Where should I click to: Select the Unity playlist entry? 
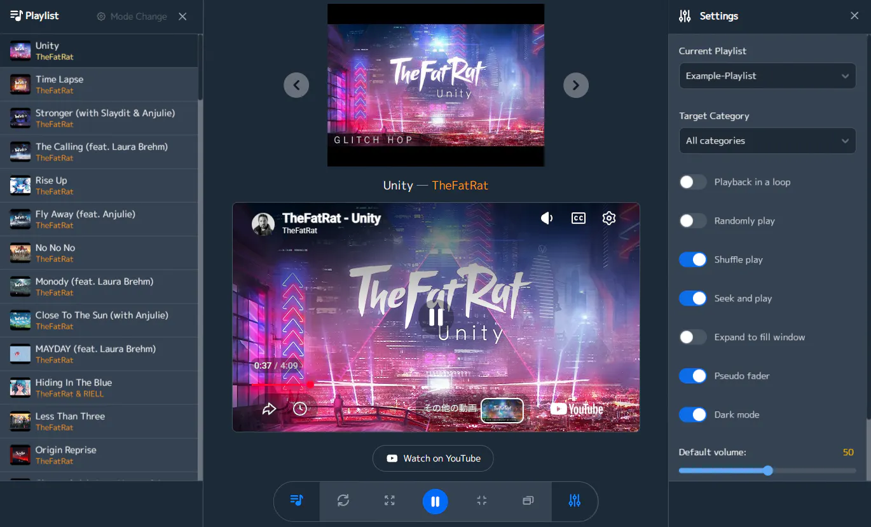[99, 51]
